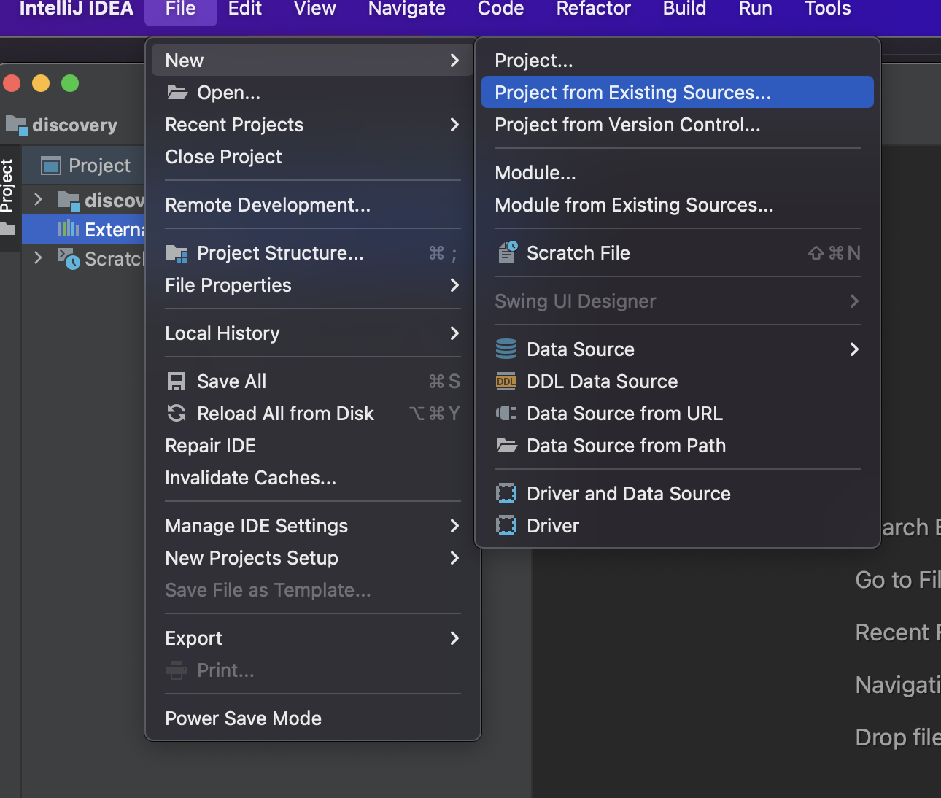This screenshot has height=798, width=941.
Task: Click the Project Structure icon
Action: pyautogui.click(x=177, y=253)
